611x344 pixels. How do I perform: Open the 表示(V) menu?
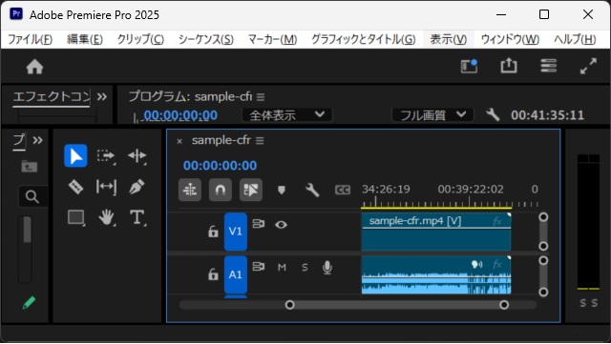click(x=448, y=39)
